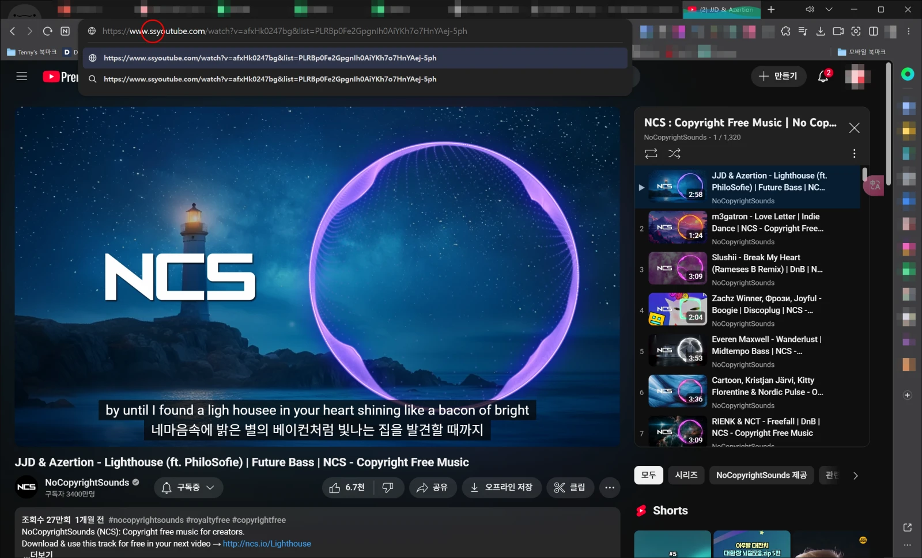Play Zachz Winner Boogie playlist item

click(748, 310)
